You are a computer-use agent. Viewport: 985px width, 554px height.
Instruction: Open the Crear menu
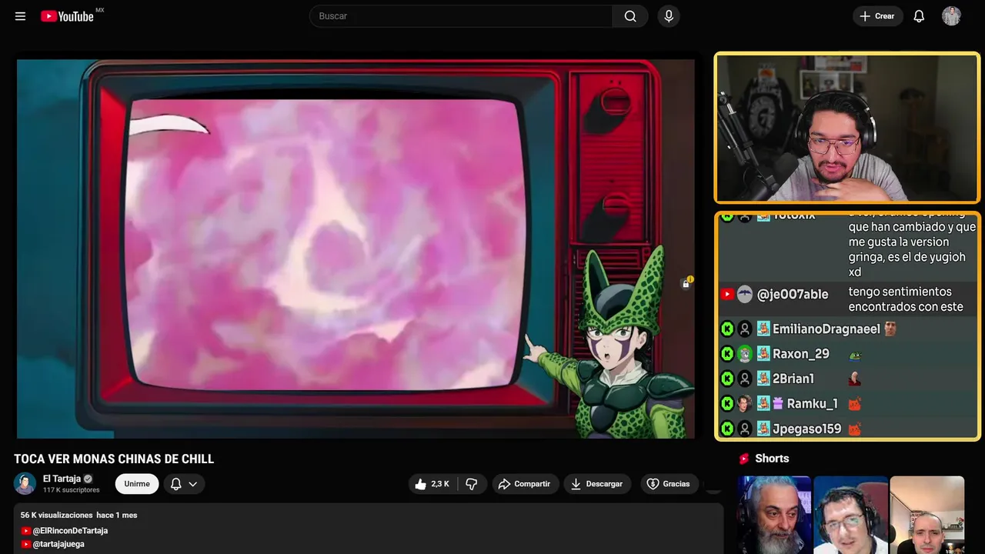tap(877, 16)
